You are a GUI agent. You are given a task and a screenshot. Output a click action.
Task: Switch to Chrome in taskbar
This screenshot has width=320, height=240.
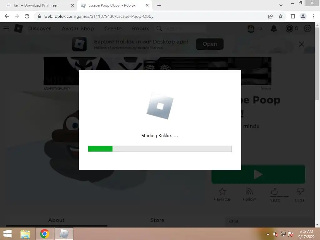point(45,234)
